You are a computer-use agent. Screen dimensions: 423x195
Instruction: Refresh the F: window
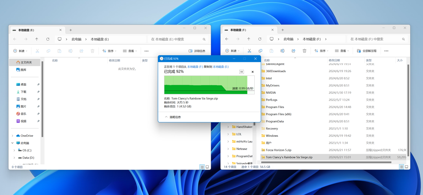(260, 39)
